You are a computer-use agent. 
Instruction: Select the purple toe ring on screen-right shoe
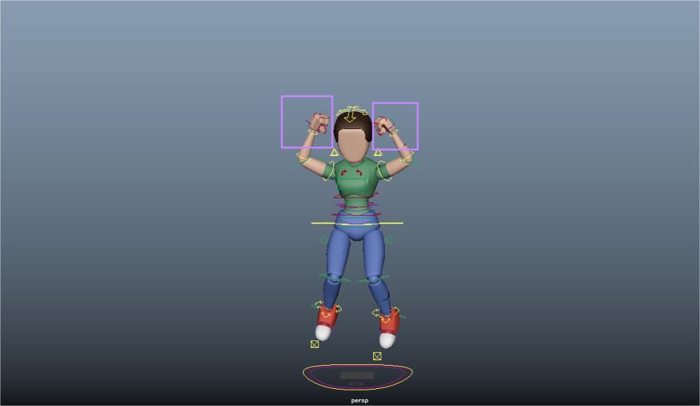click(388, 332)
